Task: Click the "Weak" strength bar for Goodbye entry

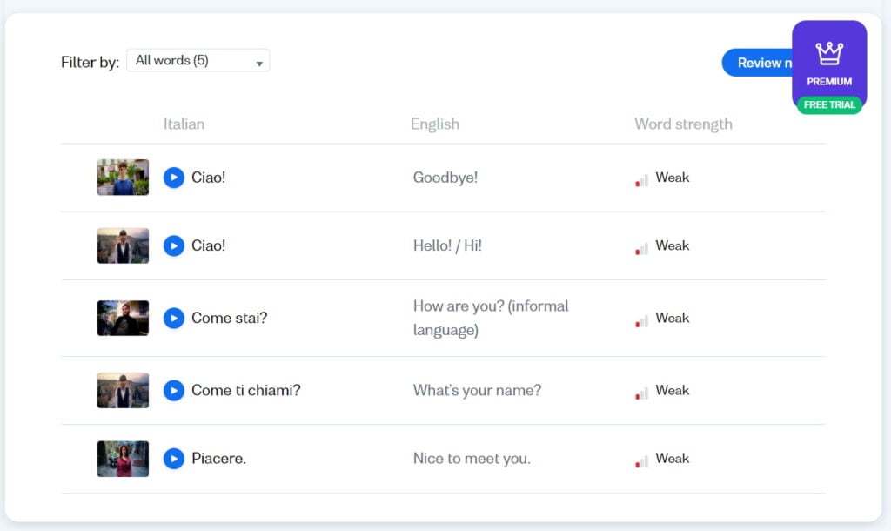Action: 641,177
